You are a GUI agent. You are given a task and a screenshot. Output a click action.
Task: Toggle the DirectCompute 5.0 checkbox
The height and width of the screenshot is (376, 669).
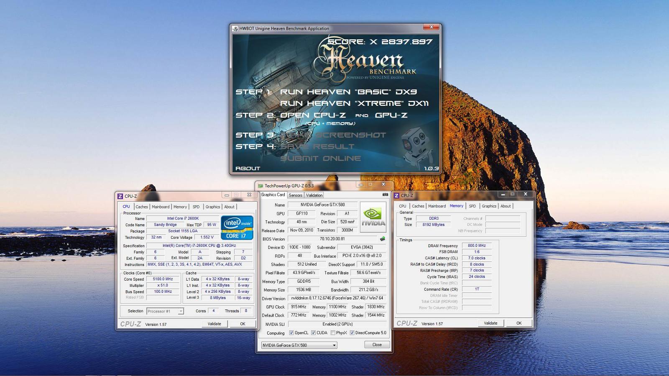(x=352, y=333)
